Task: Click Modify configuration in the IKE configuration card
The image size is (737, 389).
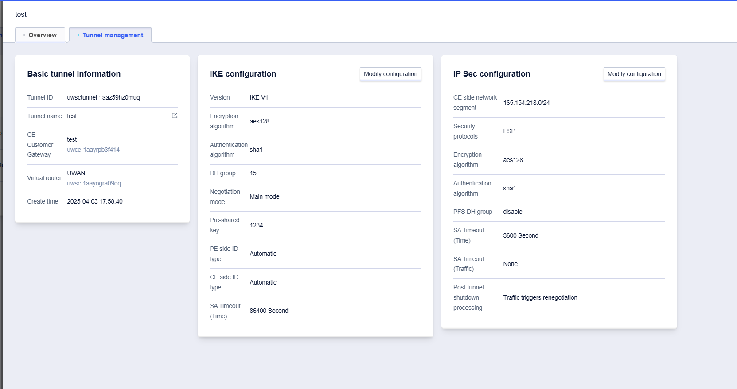Action: [390, 74]
